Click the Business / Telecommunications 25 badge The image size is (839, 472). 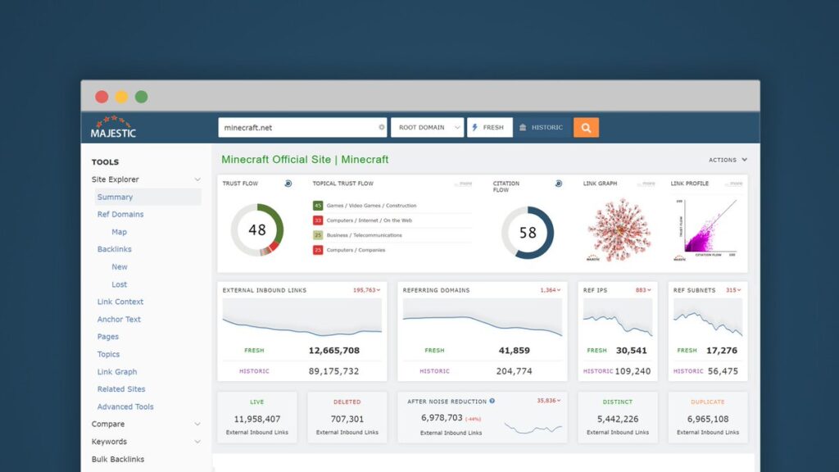(318, 235)
